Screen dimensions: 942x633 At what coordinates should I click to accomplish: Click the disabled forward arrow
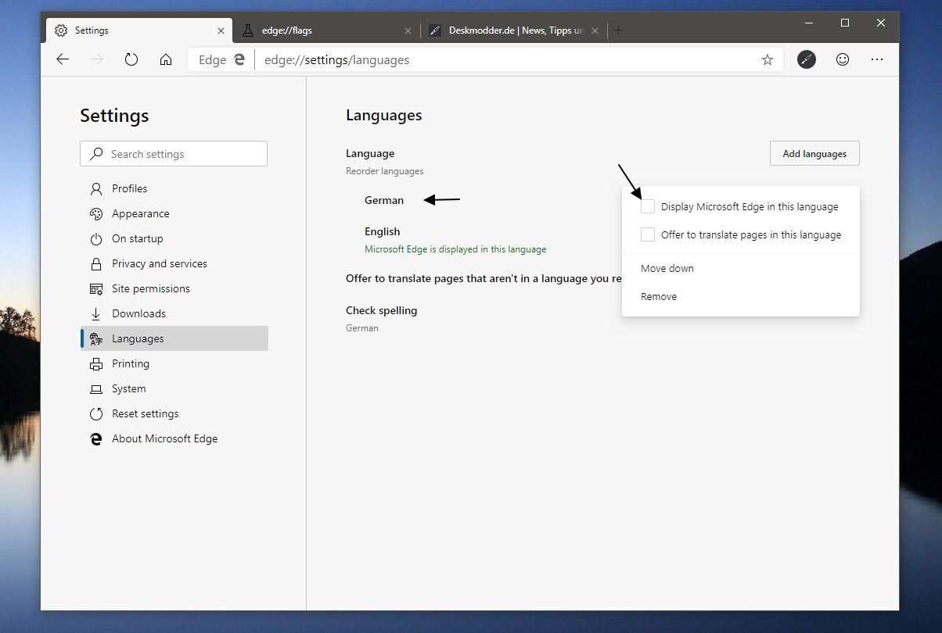[97, 59]
